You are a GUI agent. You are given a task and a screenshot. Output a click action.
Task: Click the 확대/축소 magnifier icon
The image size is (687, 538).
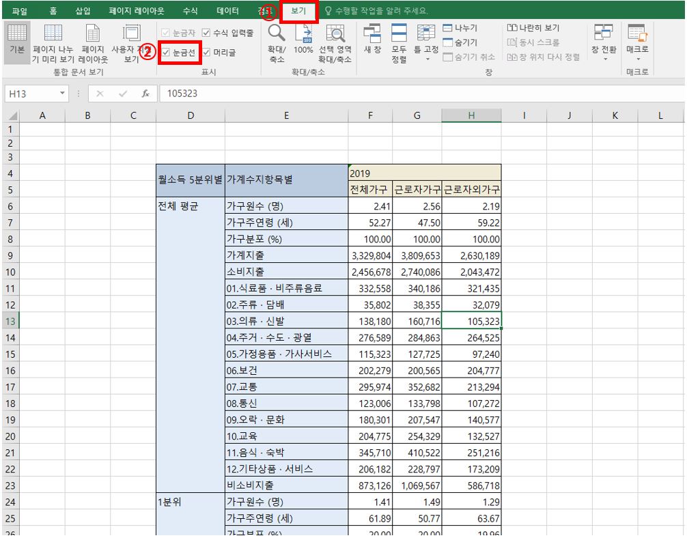[277, 33]
